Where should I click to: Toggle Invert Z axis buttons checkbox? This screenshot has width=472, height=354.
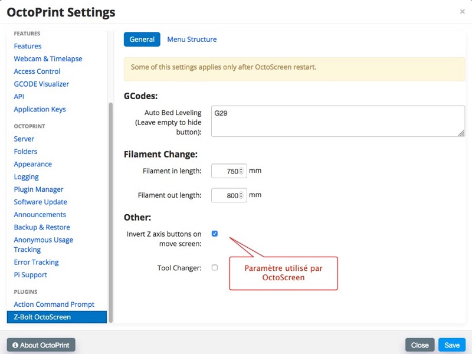[215, 234]
